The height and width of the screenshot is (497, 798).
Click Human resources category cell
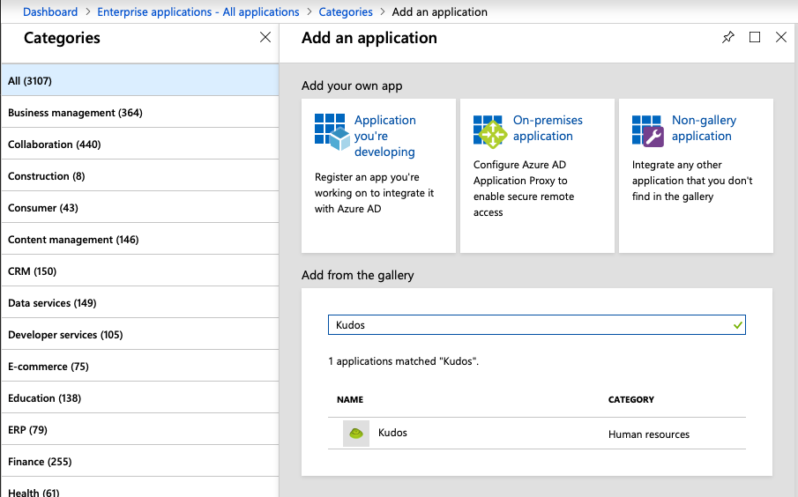[649, 434]
